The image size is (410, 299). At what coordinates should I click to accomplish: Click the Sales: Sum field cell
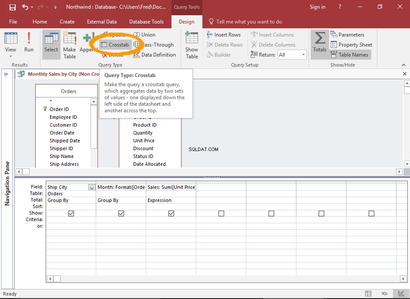click(x=171, y=187)
